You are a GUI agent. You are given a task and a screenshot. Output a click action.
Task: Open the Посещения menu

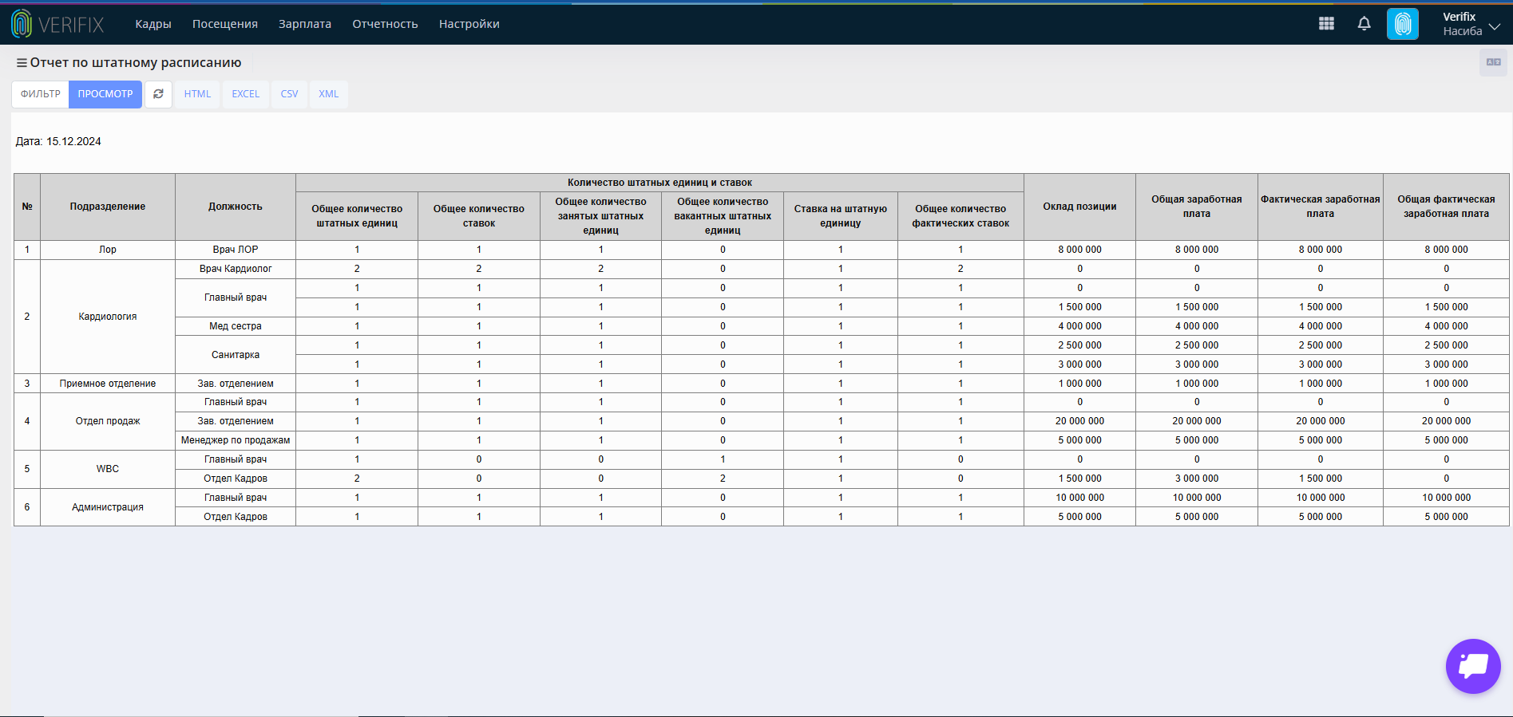pyautogui.click(x=225, y=24)
